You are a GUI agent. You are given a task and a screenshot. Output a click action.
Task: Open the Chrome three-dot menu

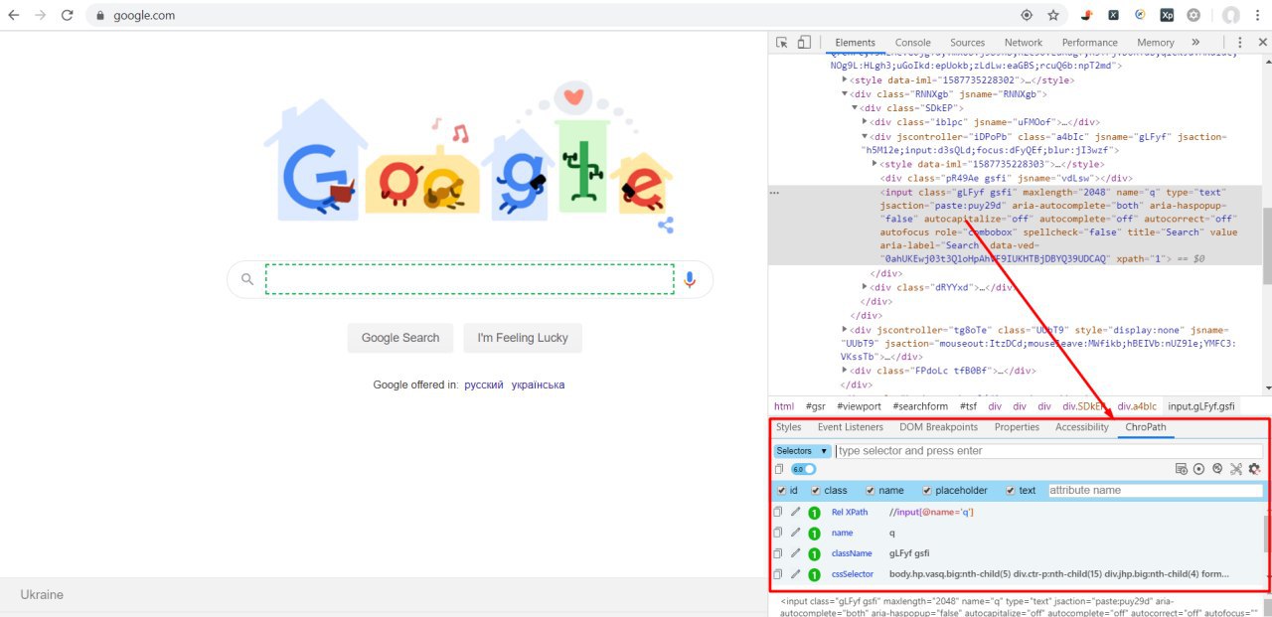(x=1257, y=15)
